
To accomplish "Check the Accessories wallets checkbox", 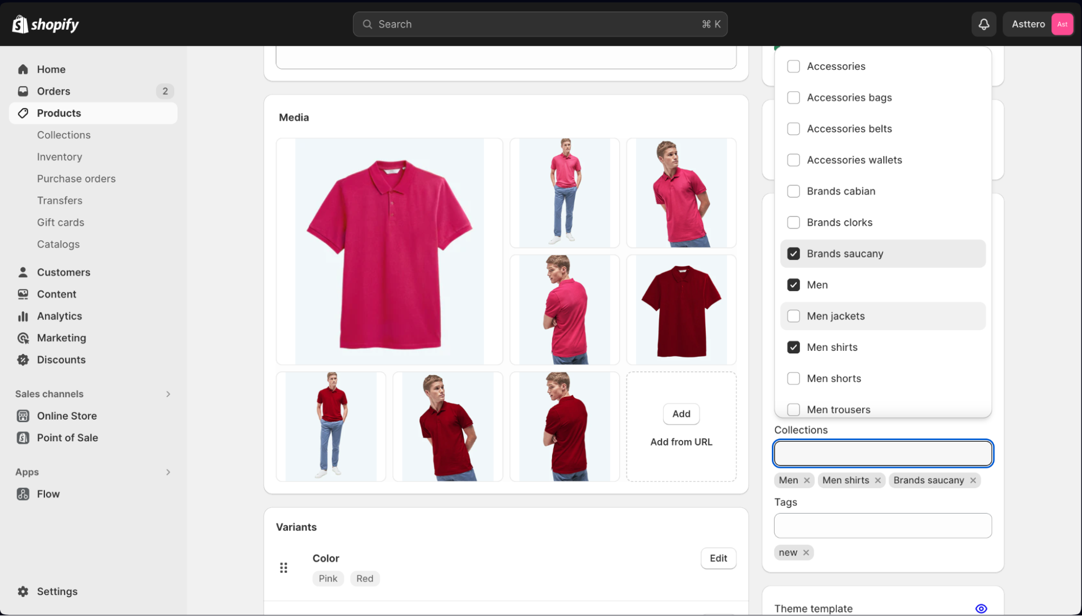I will tap(794, 160).
